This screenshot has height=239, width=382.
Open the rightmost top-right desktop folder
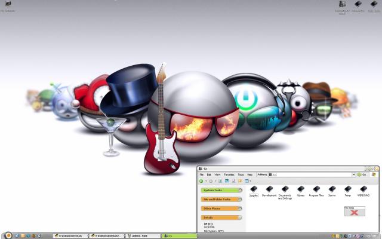pos(374,7)
